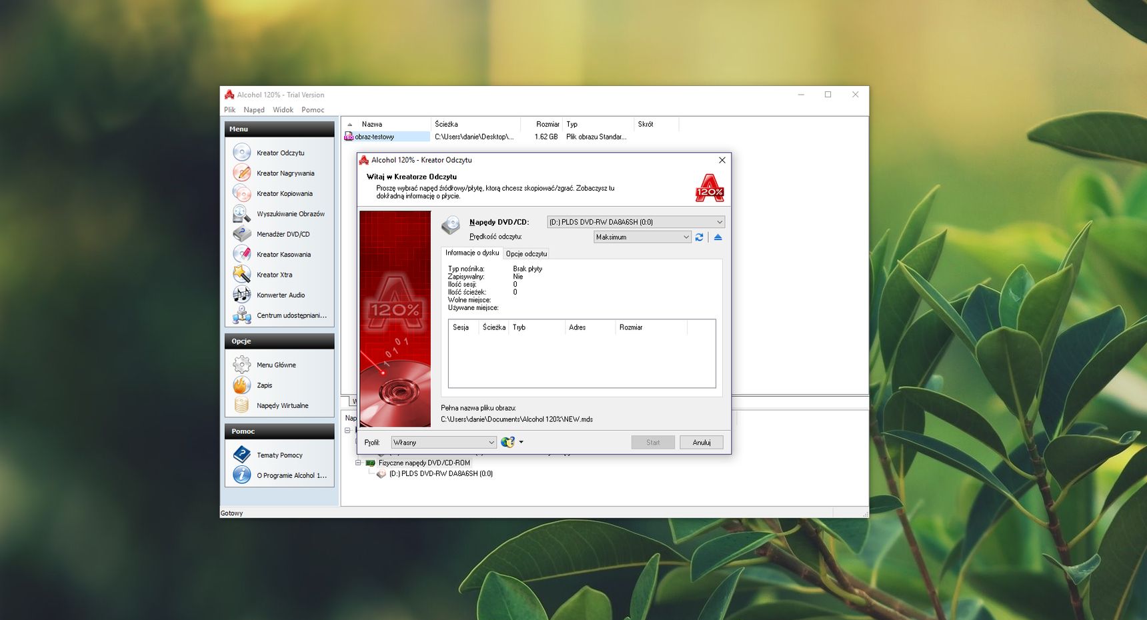Screen dimensions: 1147x620
Task: Switch to Opcje odczytu tab
Action: [x=526, y=254]
